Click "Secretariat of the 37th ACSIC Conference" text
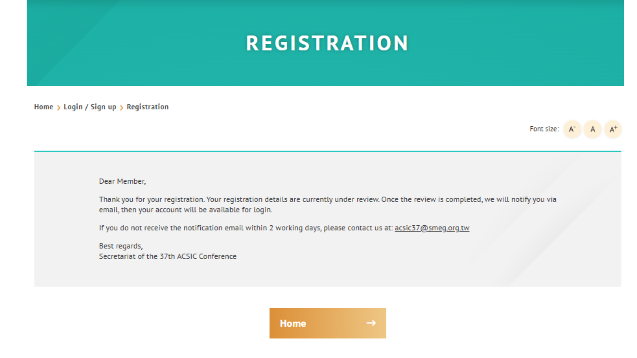 [168, 256]
